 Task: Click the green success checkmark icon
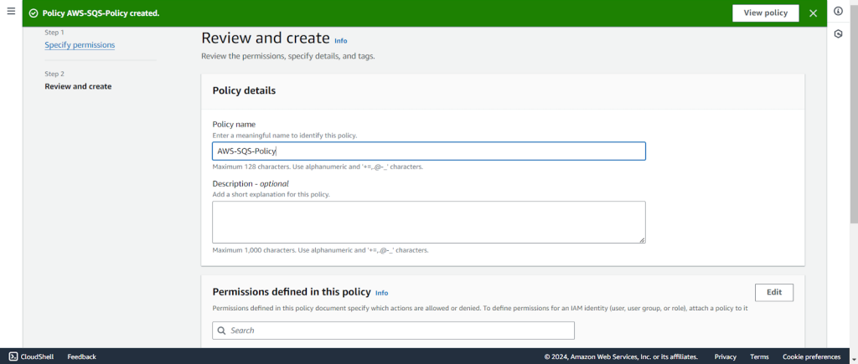(x=34, y=13)
